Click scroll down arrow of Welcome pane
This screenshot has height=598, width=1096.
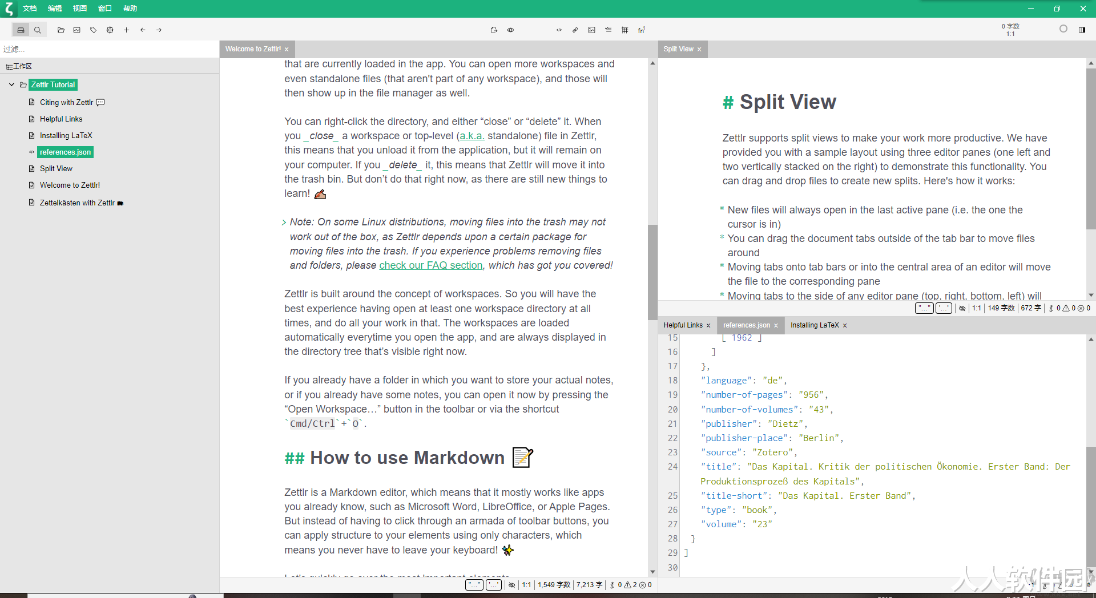point(652,572)
